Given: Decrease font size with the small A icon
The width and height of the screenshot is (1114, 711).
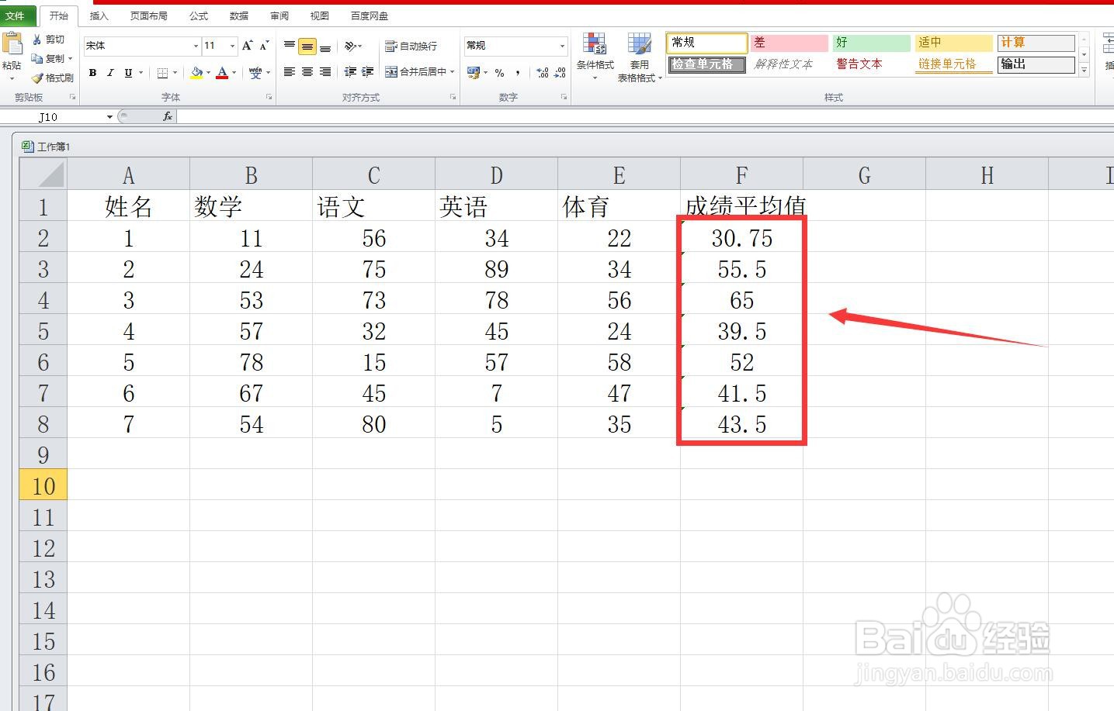Looking at the screenshot, I should tap(265, 46).
